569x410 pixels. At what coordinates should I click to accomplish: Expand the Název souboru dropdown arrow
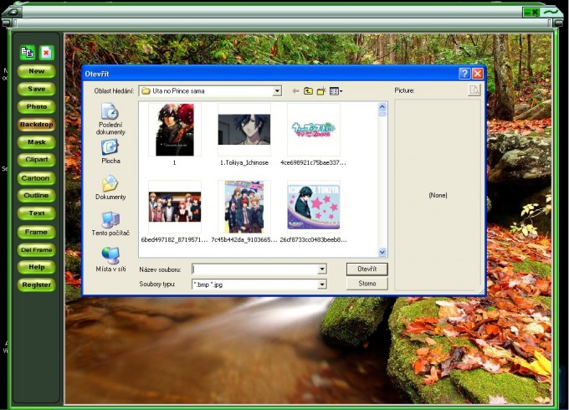[x=322, y=269]
